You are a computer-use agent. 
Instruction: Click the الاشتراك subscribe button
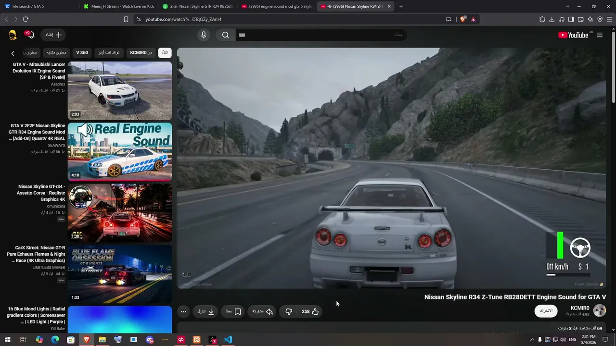point(546,311)
